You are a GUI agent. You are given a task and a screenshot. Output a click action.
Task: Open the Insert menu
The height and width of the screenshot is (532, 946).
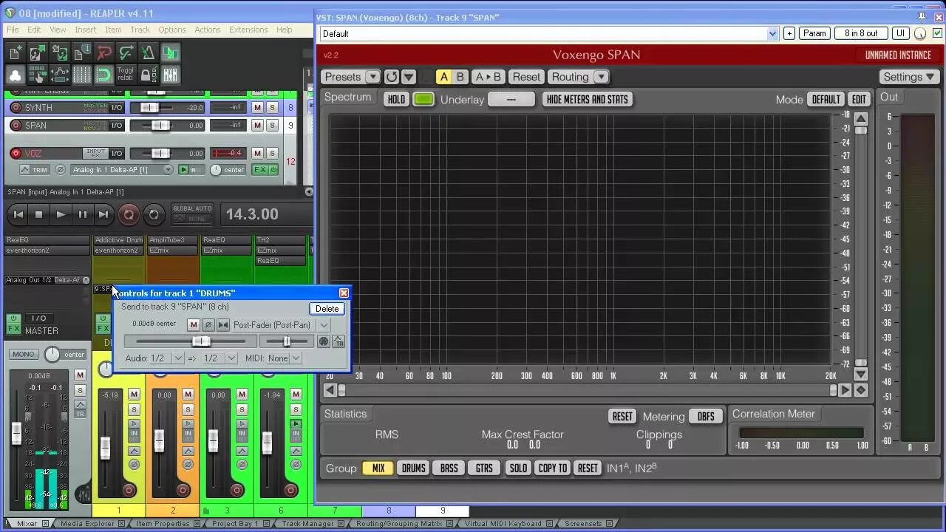point(85,30)
